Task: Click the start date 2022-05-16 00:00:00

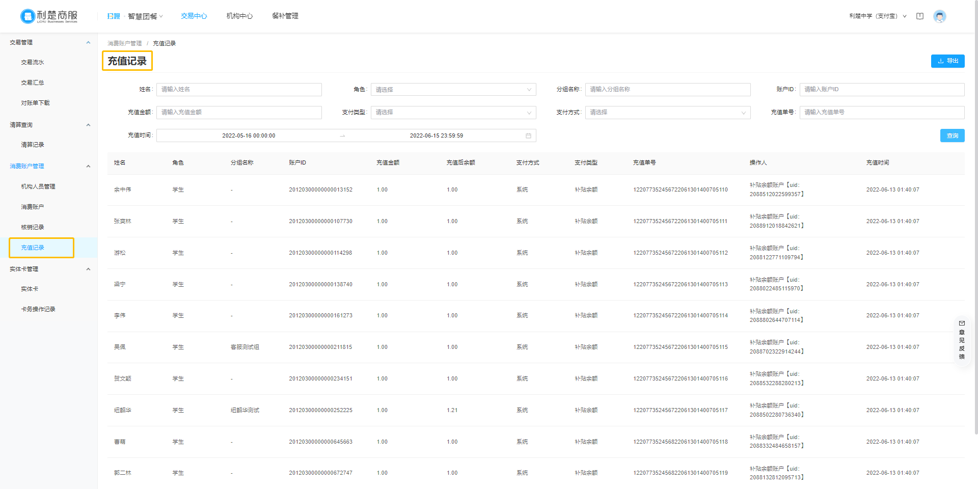Action: 249,135
